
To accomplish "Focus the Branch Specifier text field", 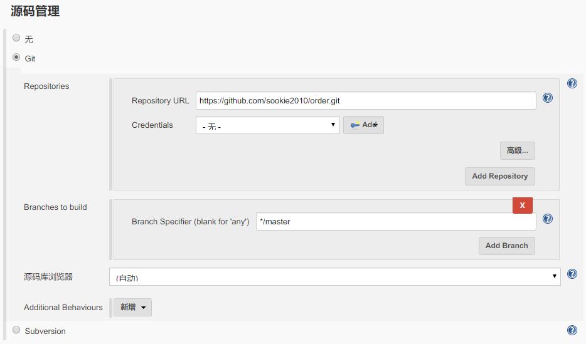I will 395,221.
